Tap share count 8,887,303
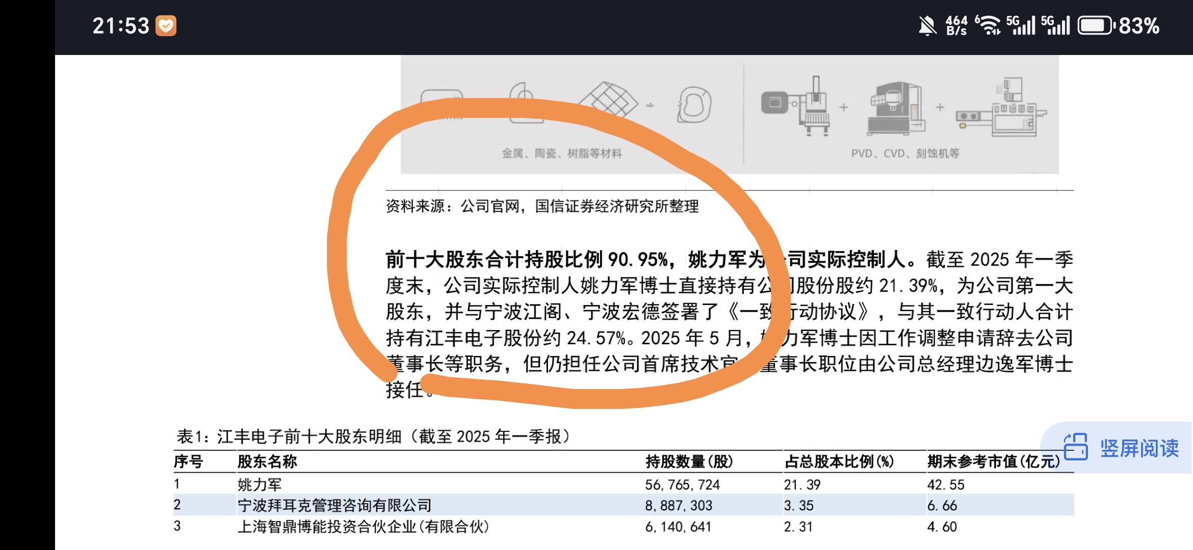 (x=679, y=505)
